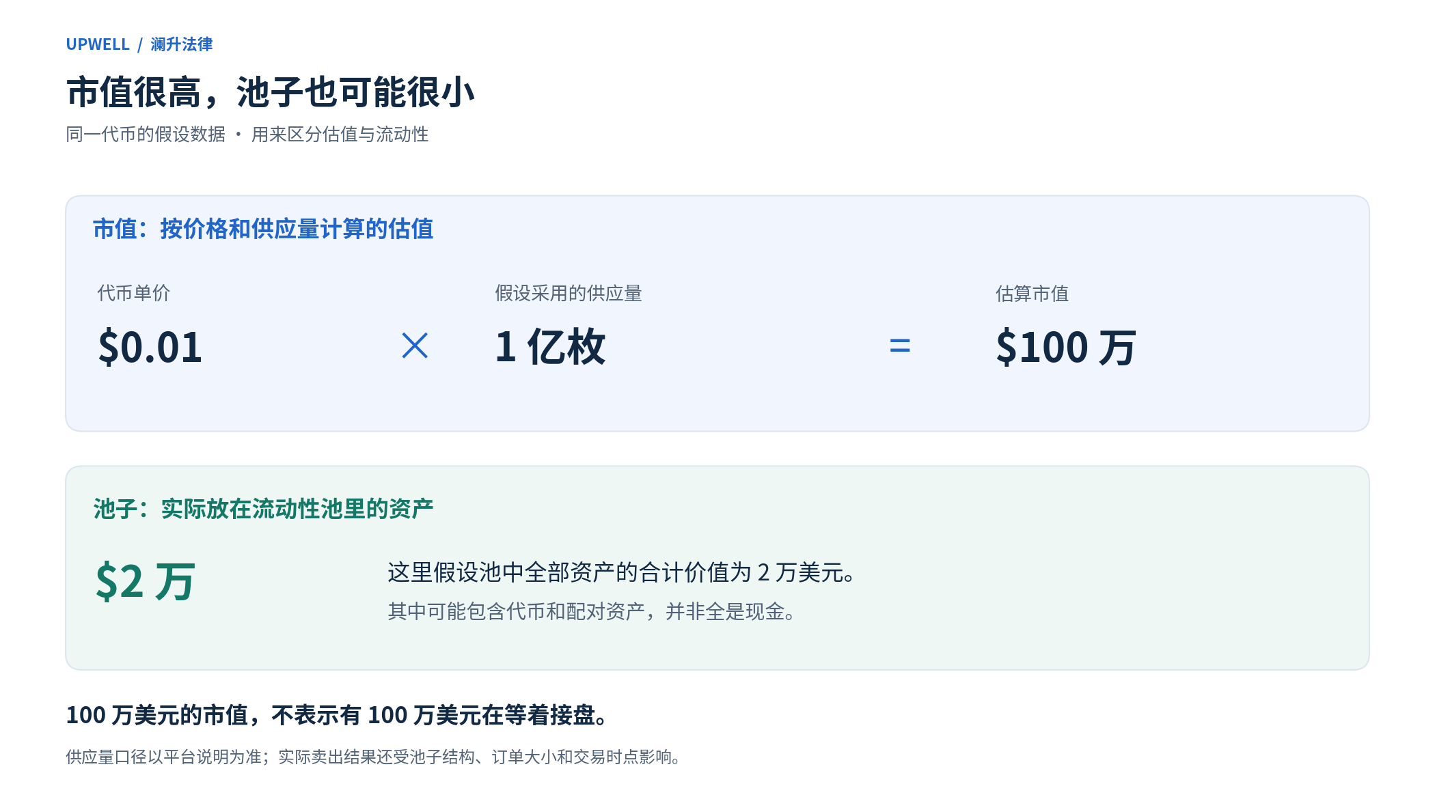The image size is (1435, 799).
Task: Select the 估算市值 label
Action: coord(1033,293)
